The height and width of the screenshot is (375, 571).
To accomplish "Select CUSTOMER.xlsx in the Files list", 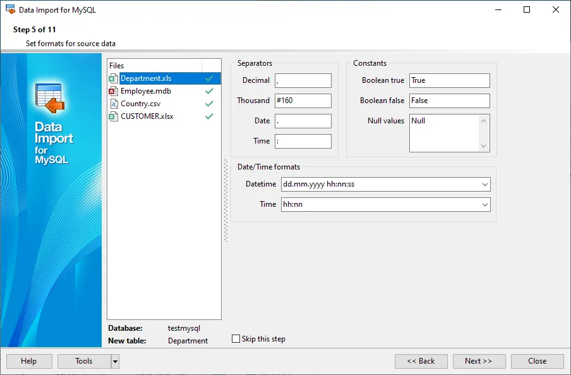I will tap(164, 116).
